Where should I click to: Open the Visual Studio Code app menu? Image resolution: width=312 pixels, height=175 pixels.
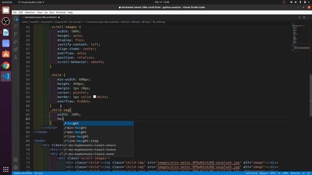31,2
